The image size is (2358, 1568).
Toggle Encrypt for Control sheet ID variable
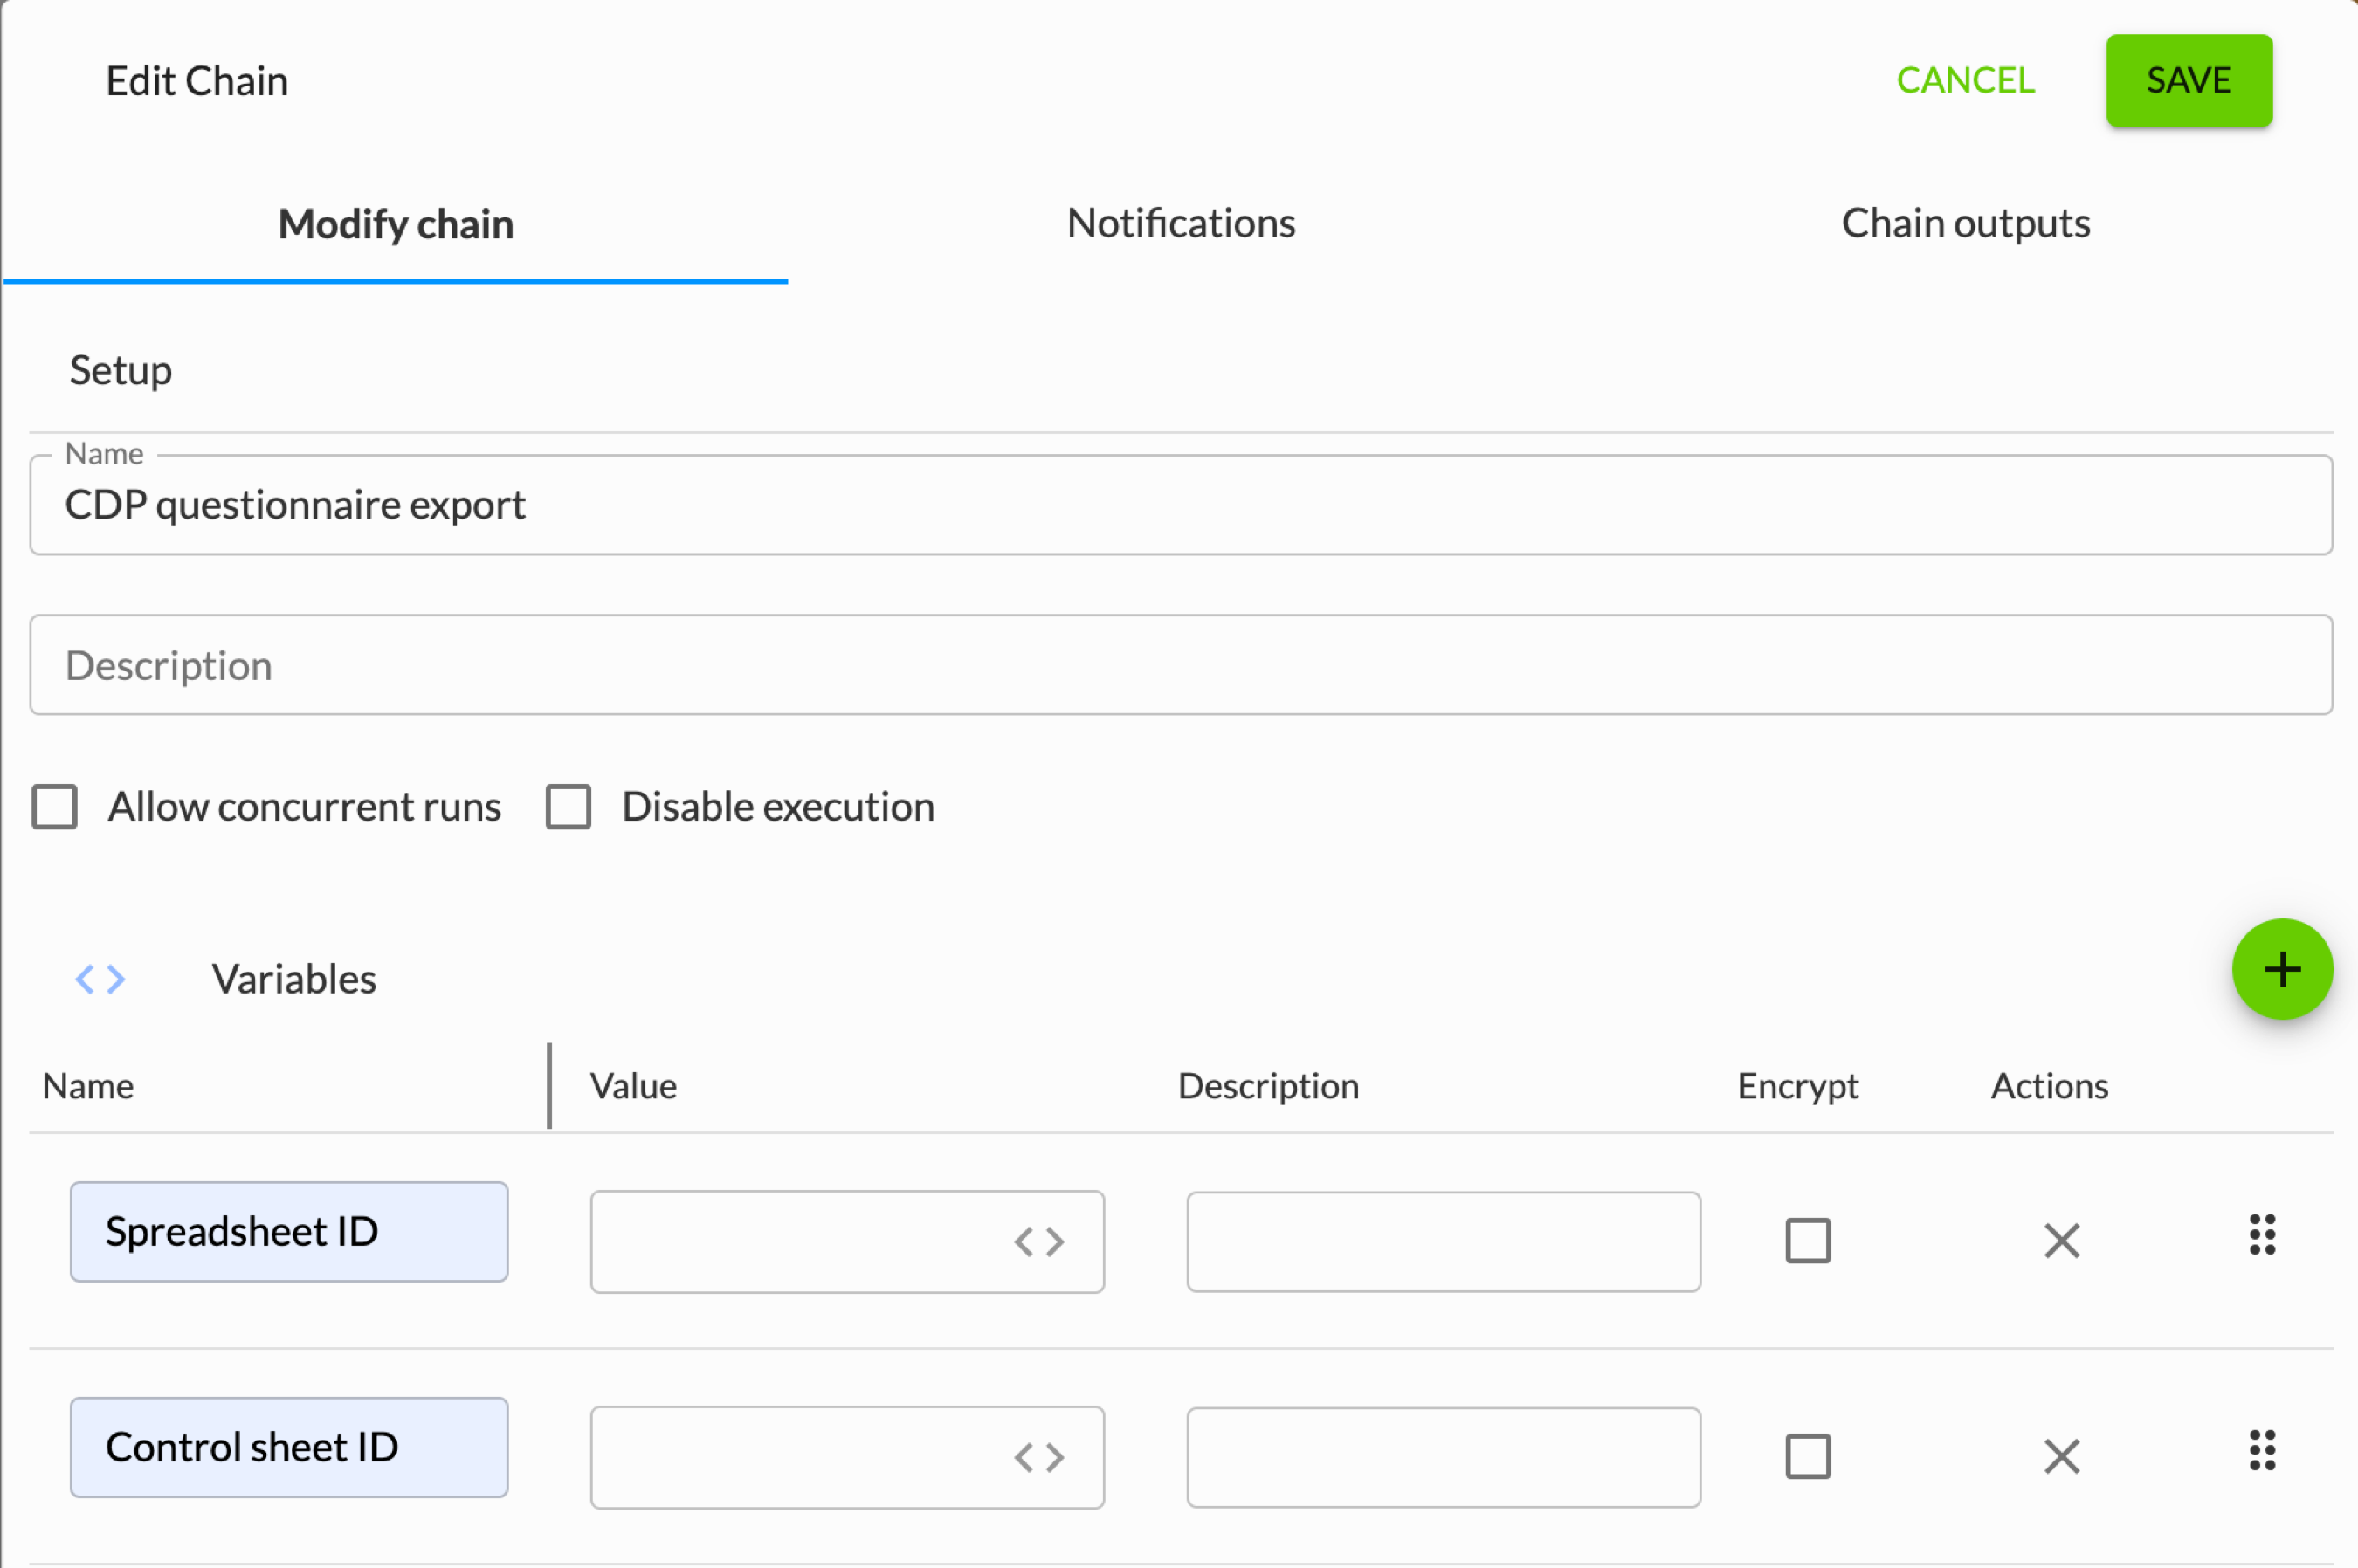click(x=1808, y=1456)
